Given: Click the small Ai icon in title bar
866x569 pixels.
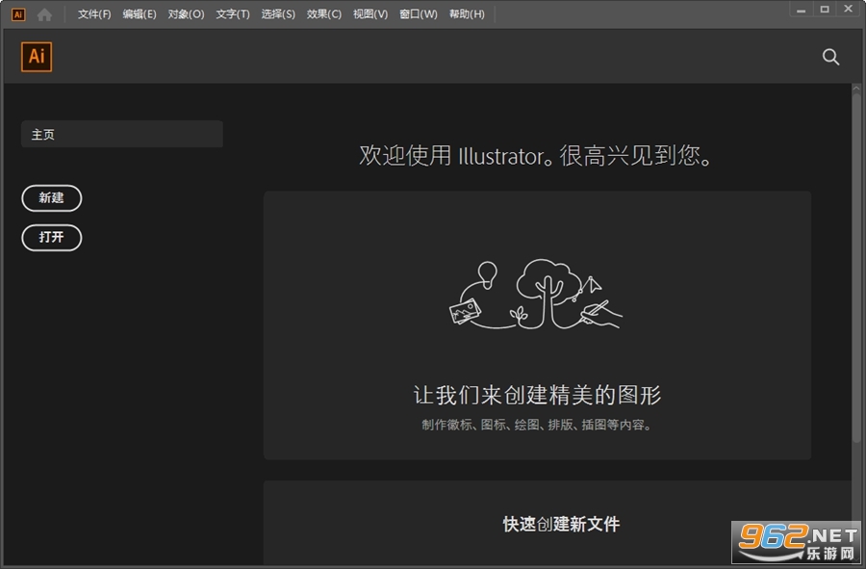Looking at the screenshot, I should pyautogui.click(x=18, y=14).
